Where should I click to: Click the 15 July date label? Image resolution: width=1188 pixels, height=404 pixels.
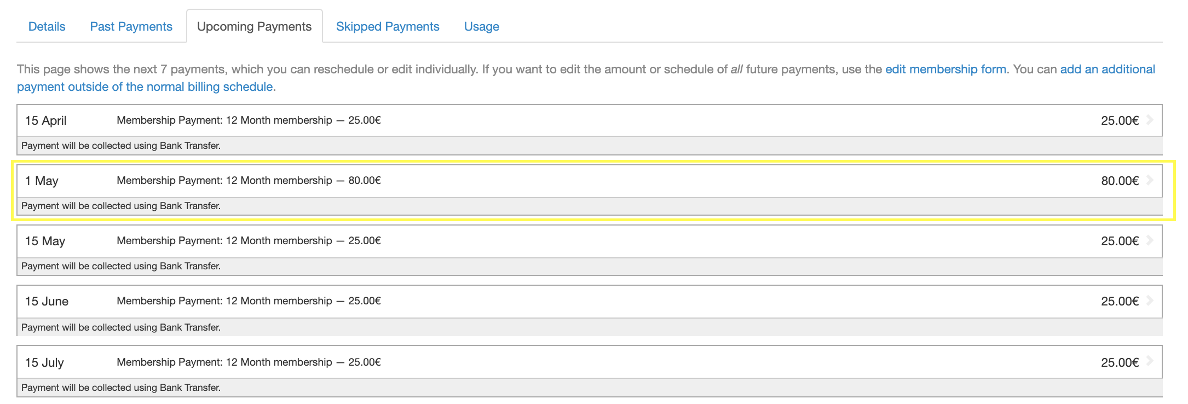pos(44,362)
